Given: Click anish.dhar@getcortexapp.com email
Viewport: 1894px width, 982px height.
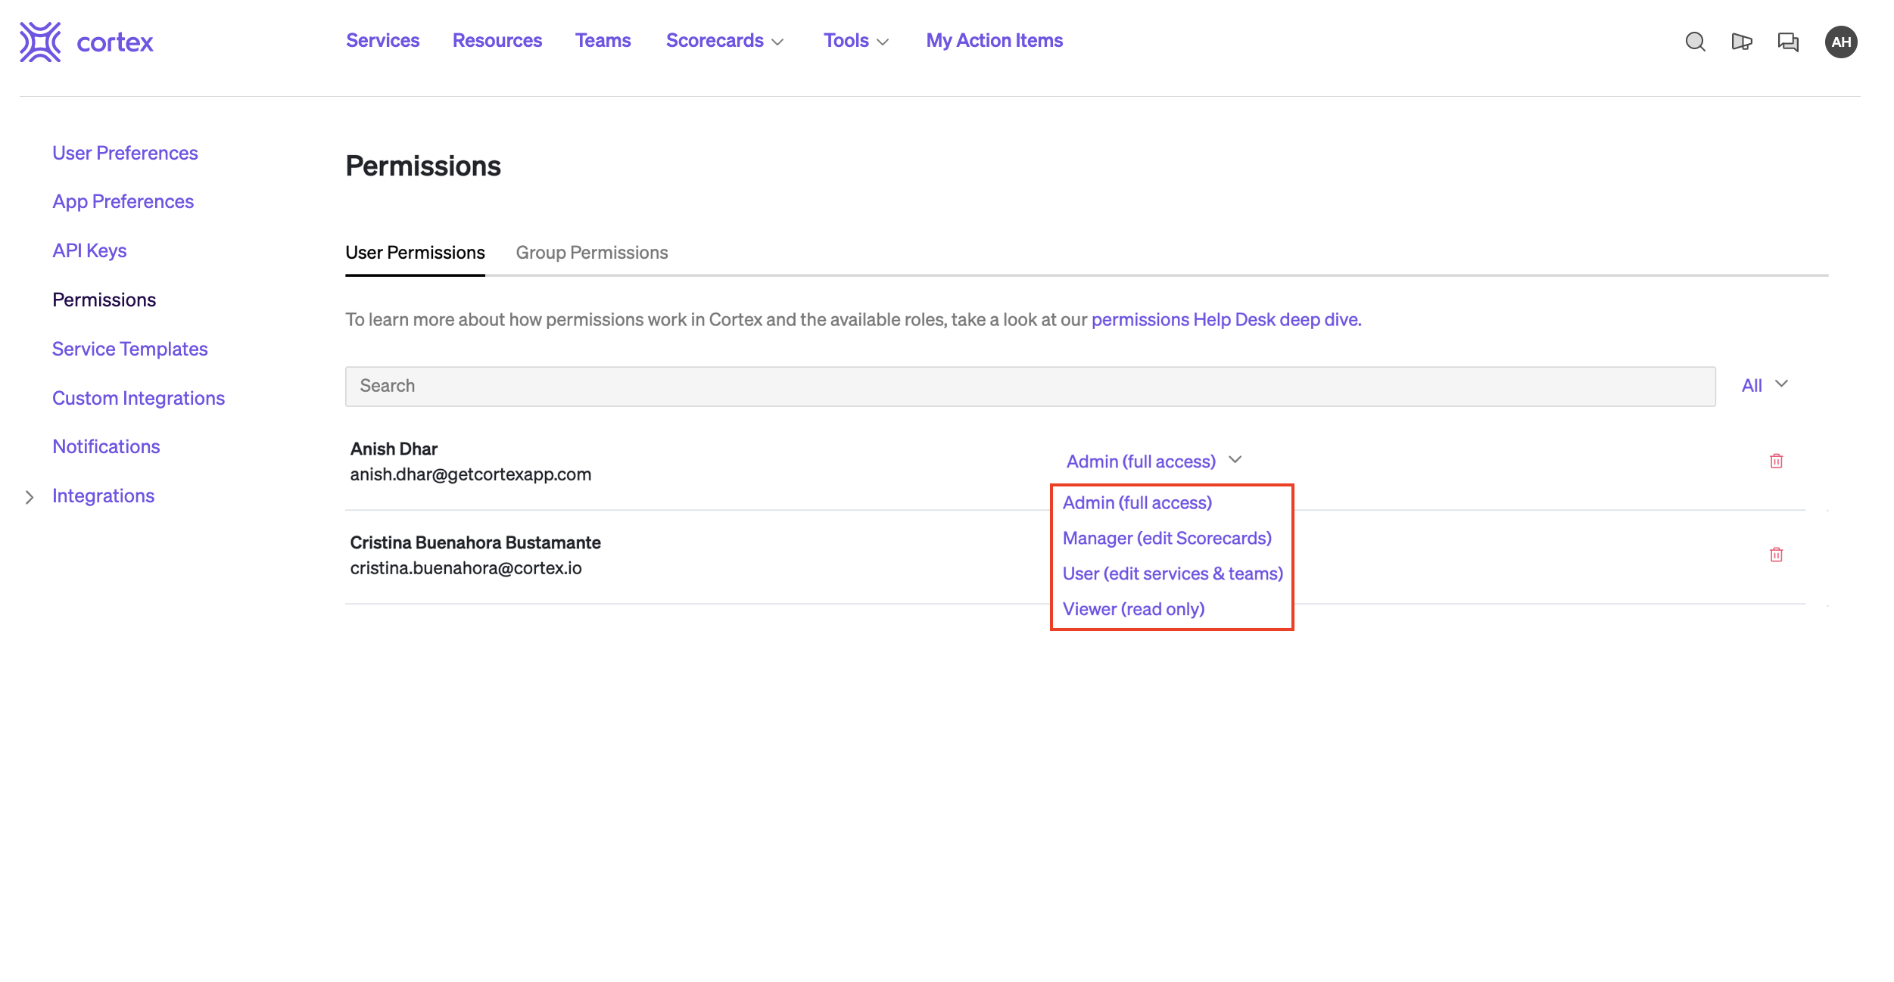Looking at the screenshot, I should click(x=470, y=474).
